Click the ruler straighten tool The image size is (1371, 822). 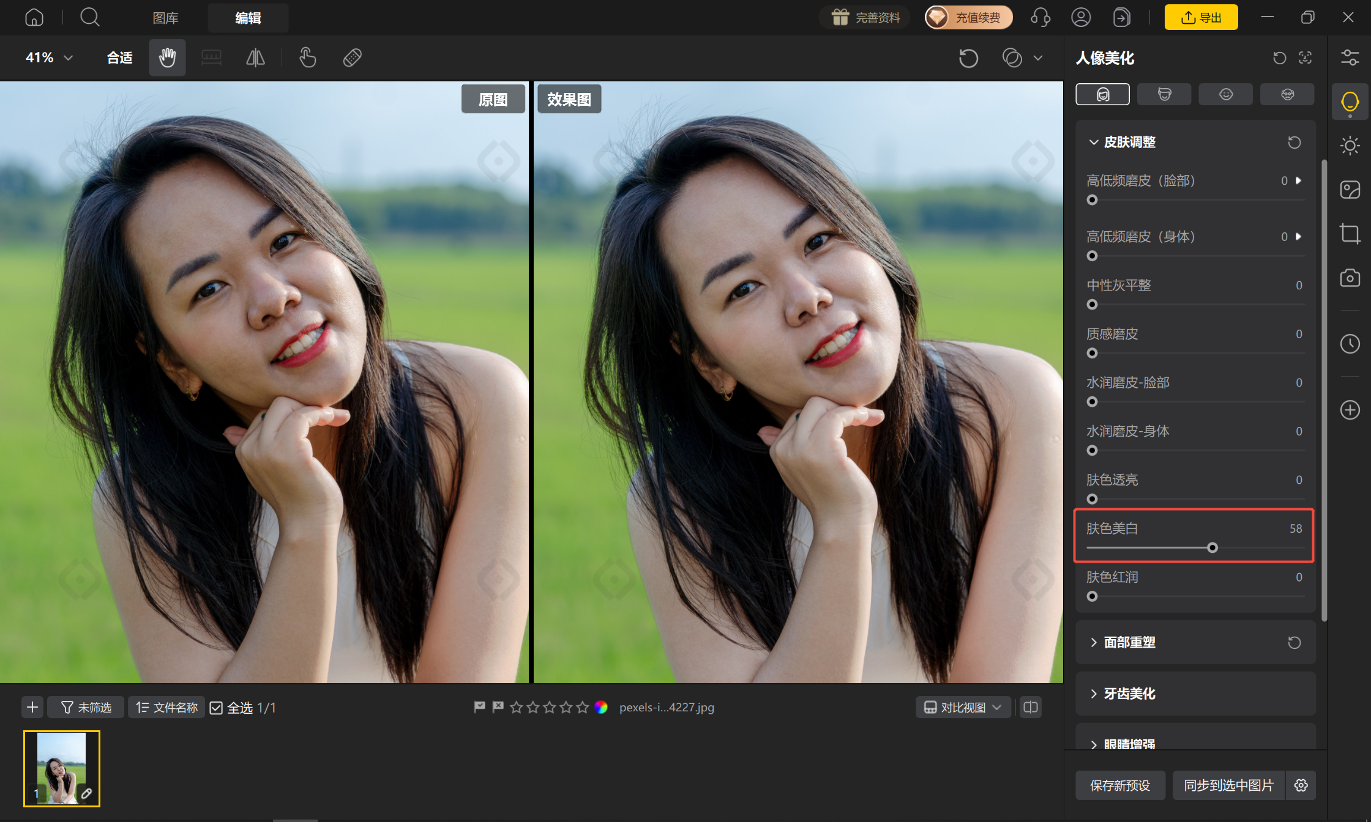212,57
